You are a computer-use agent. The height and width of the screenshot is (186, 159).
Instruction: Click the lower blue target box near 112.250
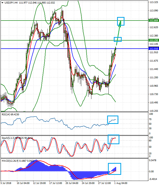(118, 39)
